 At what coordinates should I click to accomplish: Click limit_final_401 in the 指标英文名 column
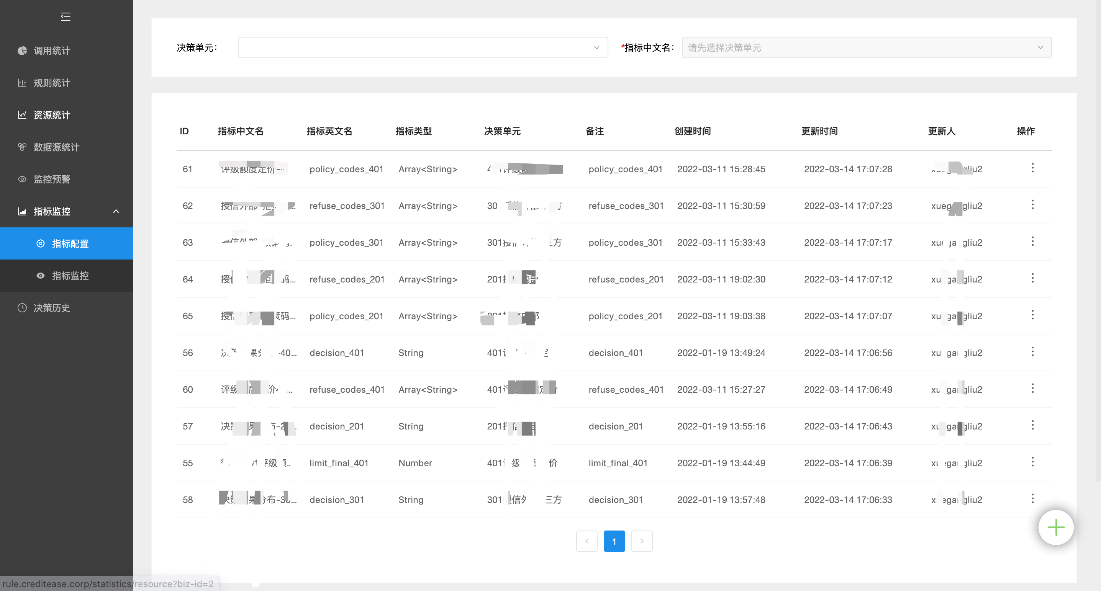339,463
